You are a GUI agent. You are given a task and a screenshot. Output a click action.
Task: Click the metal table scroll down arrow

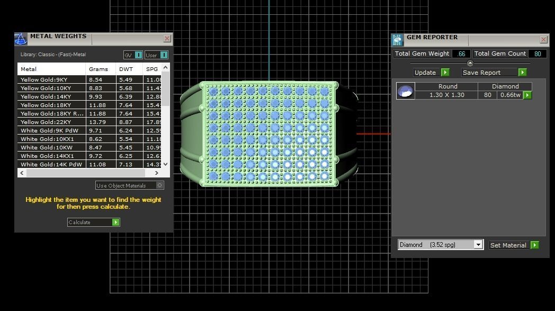tap(165, 164)
